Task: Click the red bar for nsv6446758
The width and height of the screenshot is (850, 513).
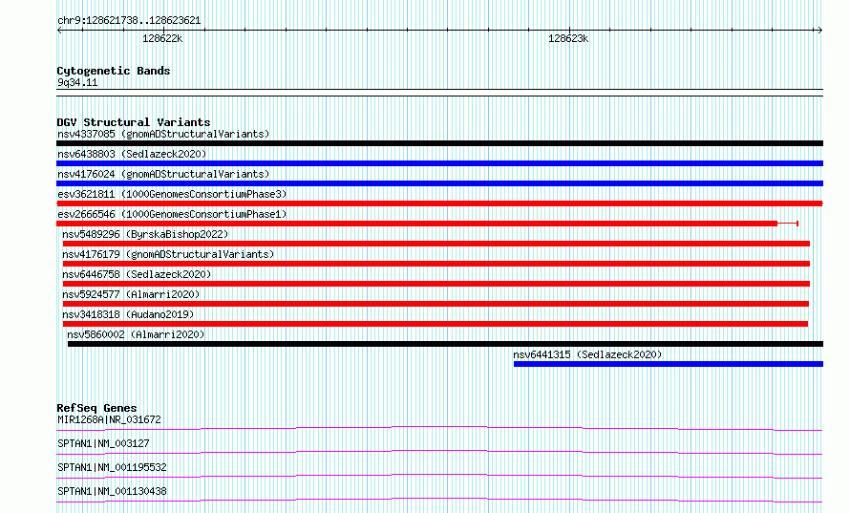Action: (x=436, y=284)
